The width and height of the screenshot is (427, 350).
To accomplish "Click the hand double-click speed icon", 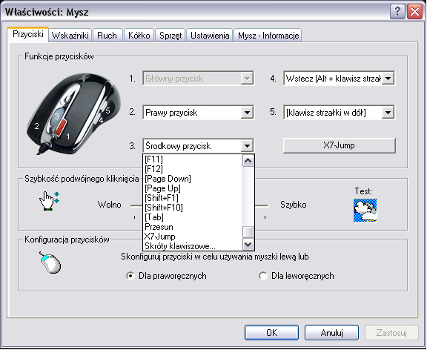I will tap(49, 201).
